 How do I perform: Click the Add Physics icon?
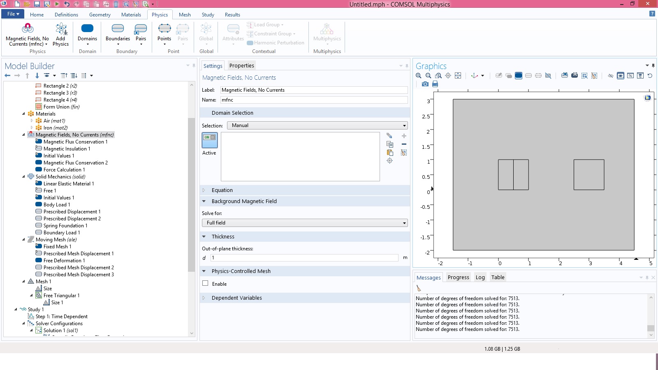(60, 35)
